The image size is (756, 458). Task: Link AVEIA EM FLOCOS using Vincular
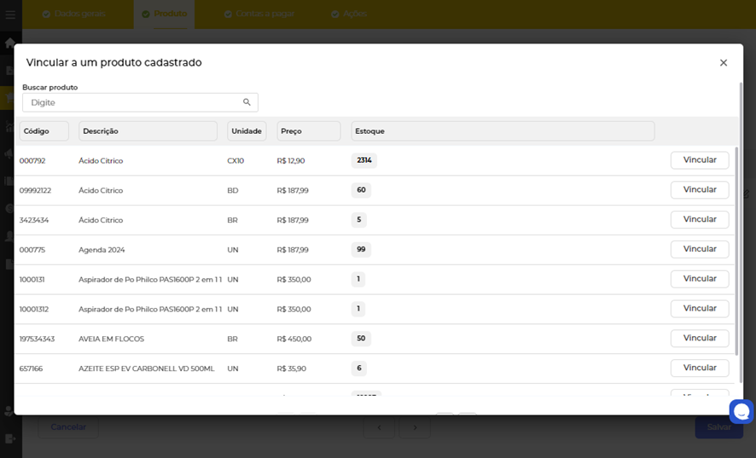click(699, 339)
